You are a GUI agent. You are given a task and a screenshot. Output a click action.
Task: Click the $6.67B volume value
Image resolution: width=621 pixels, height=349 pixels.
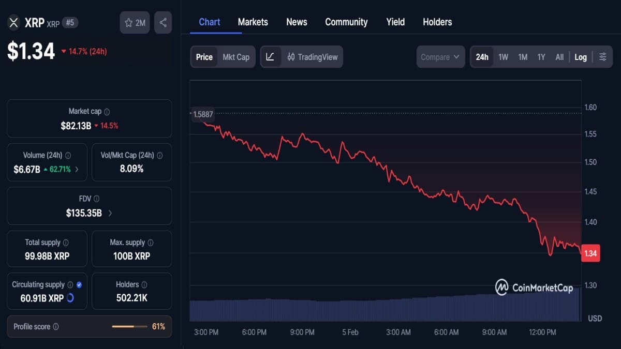(27, 169)
